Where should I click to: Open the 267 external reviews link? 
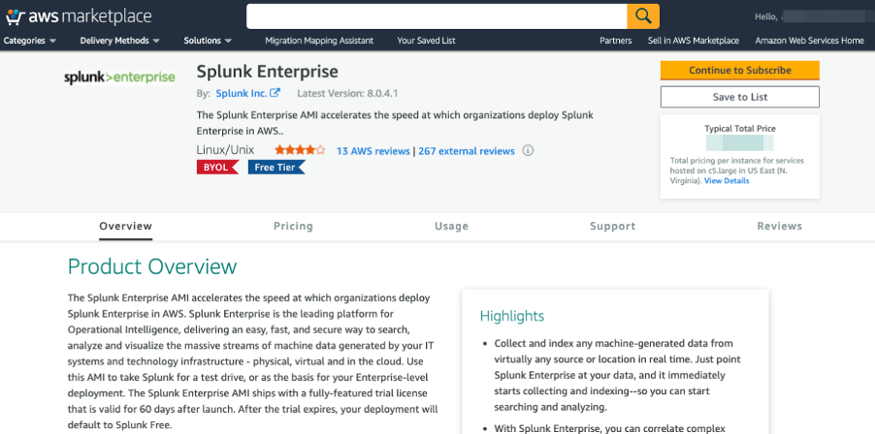[467, 151]
